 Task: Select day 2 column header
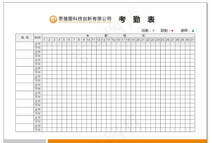pos(49,40)
